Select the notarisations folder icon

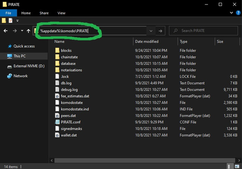click(x=57, y=70)
